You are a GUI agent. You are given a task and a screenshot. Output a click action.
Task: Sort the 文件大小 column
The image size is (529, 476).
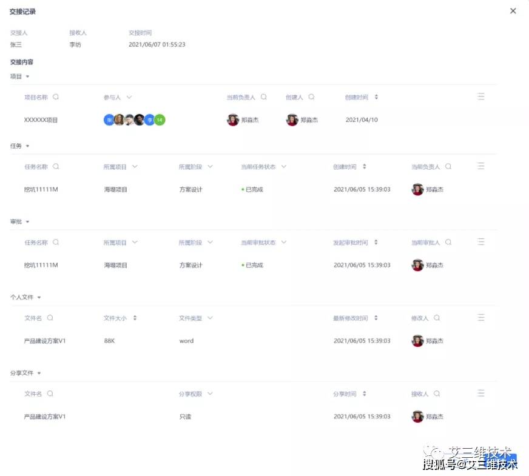tap(135, 318)
